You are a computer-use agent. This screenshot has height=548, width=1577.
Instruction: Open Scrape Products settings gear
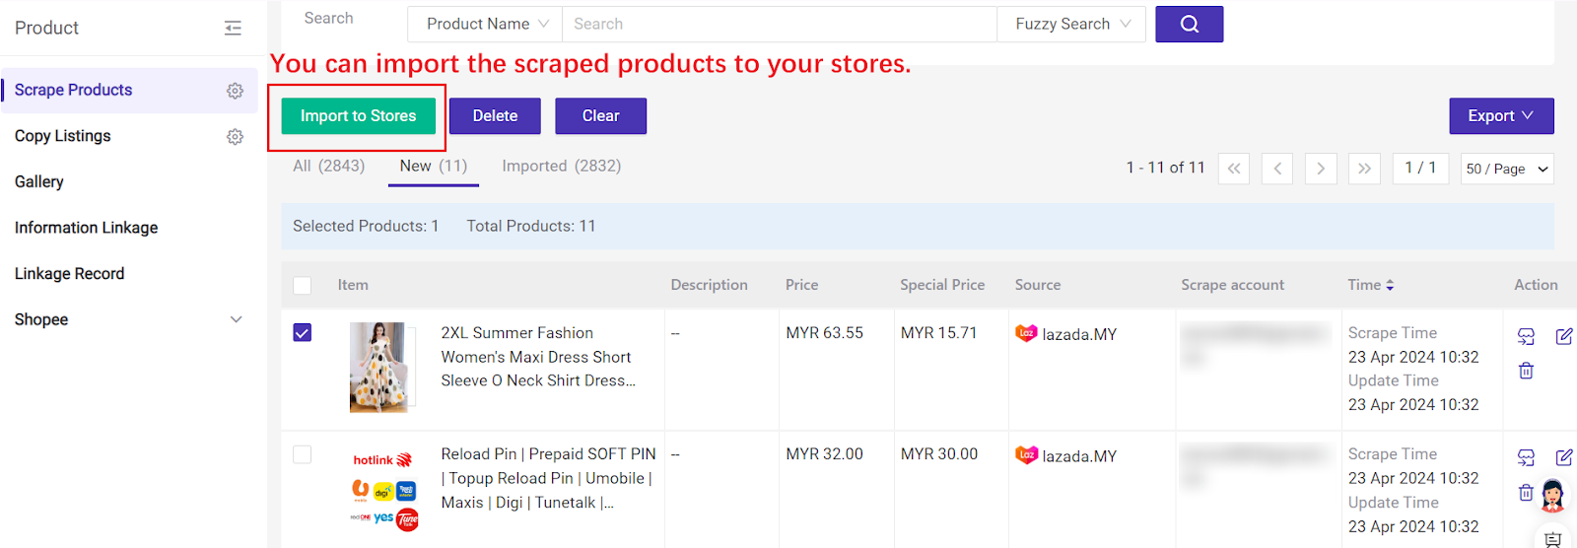coord(235,91)
